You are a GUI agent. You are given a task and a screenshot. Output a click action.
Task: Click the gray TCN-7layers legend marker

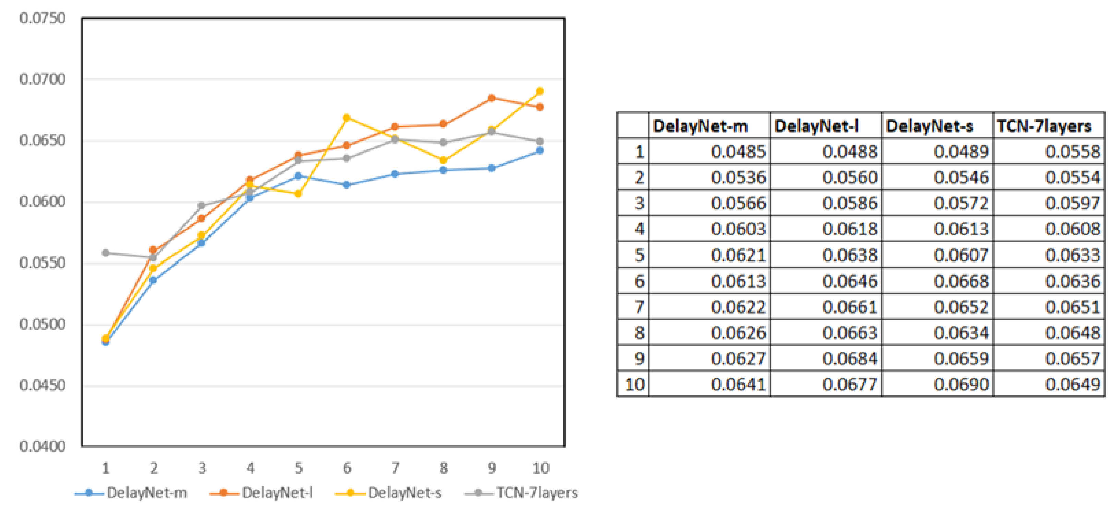click(x=478, y=492)
